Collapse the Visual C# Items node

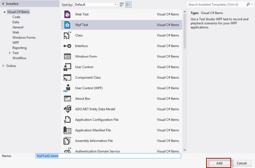4,12
